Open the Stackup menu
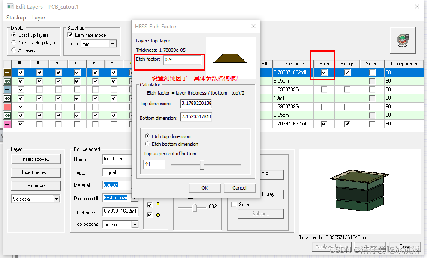The height and width of the screenshot is (258, 427). (16, 18)
